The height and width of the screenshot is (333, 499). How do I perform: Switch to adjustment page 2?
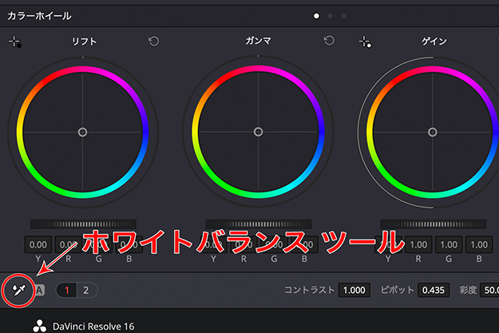click(x=86, y=290)
